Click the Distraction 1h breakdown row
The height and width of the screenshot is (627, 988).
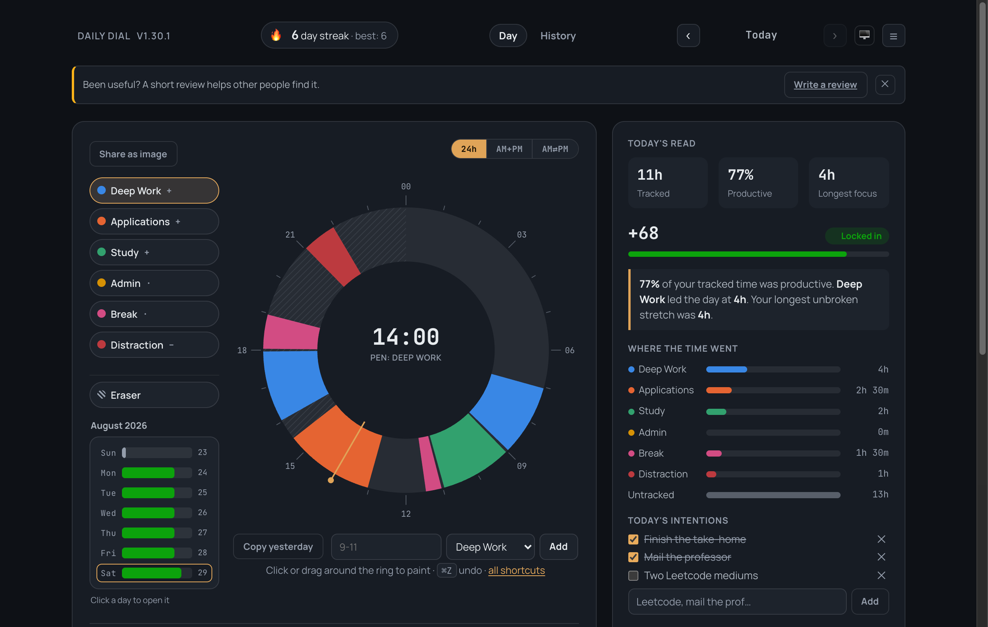tap(758, 474)
